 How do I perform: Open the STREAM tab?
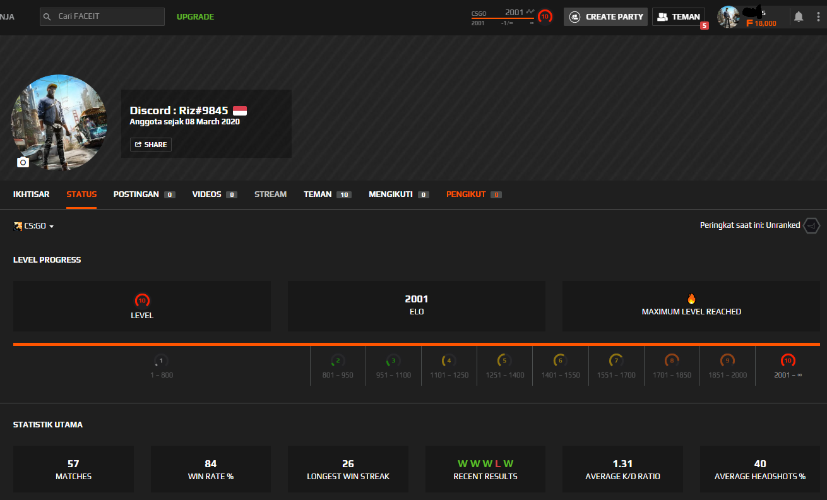270,194
